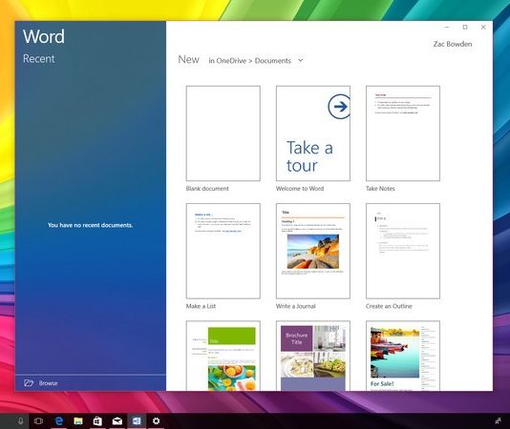Open Task View from the taskbar
This screenshot has width=510, height=429.
(38, 421)
